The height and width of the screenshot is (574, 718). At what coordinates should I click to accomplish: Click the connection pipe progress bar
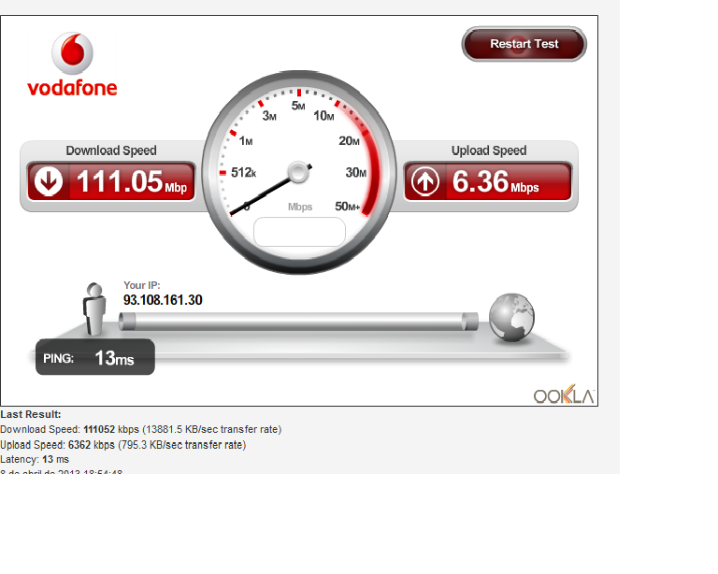(298, 322)
